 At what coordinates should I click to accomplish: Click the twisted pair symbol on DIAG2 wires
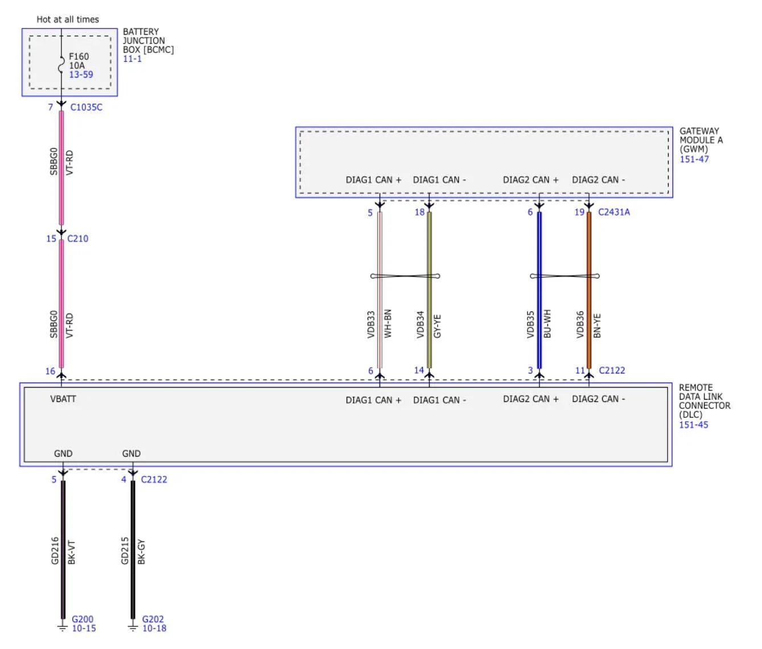pyautogui.click(x=565, y=276)
